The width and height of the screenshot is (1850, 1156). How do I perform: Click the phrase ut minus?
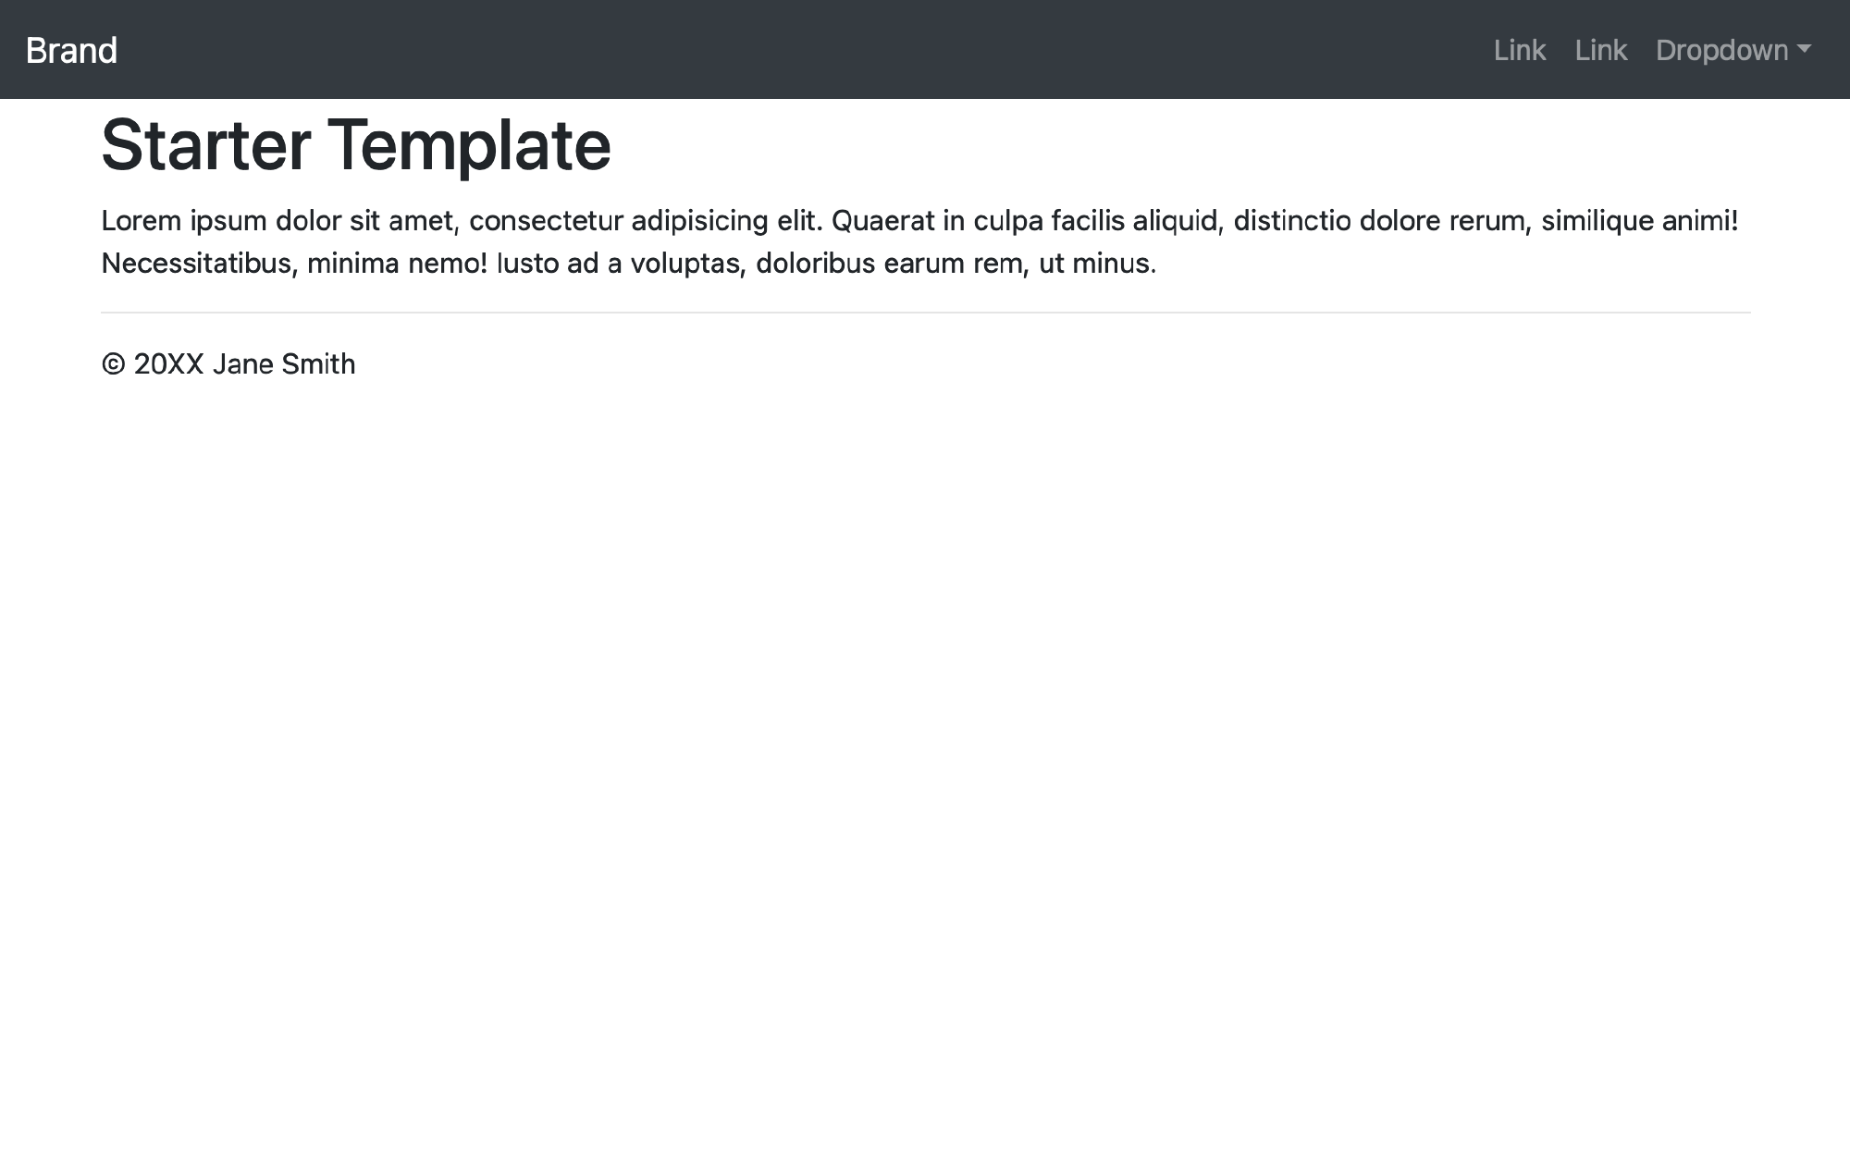click(1097, 264)
